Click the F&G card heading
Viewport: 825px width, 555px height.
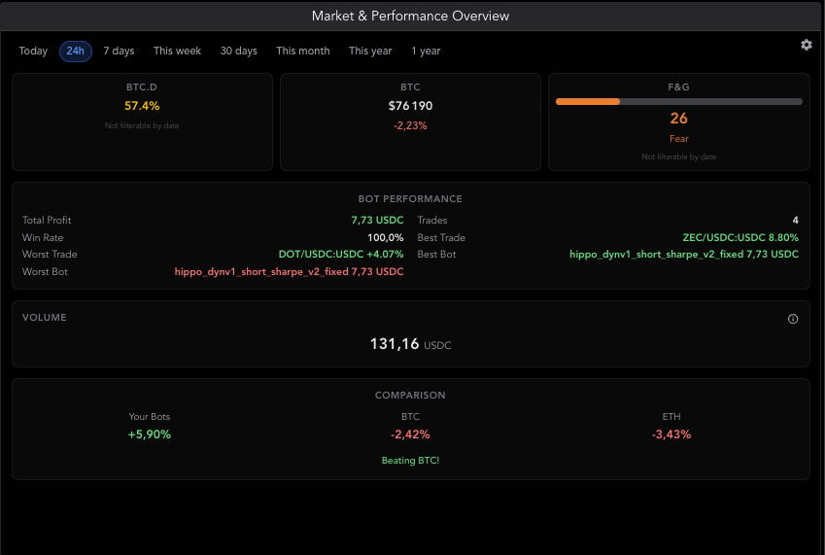(x=678, y=87)
